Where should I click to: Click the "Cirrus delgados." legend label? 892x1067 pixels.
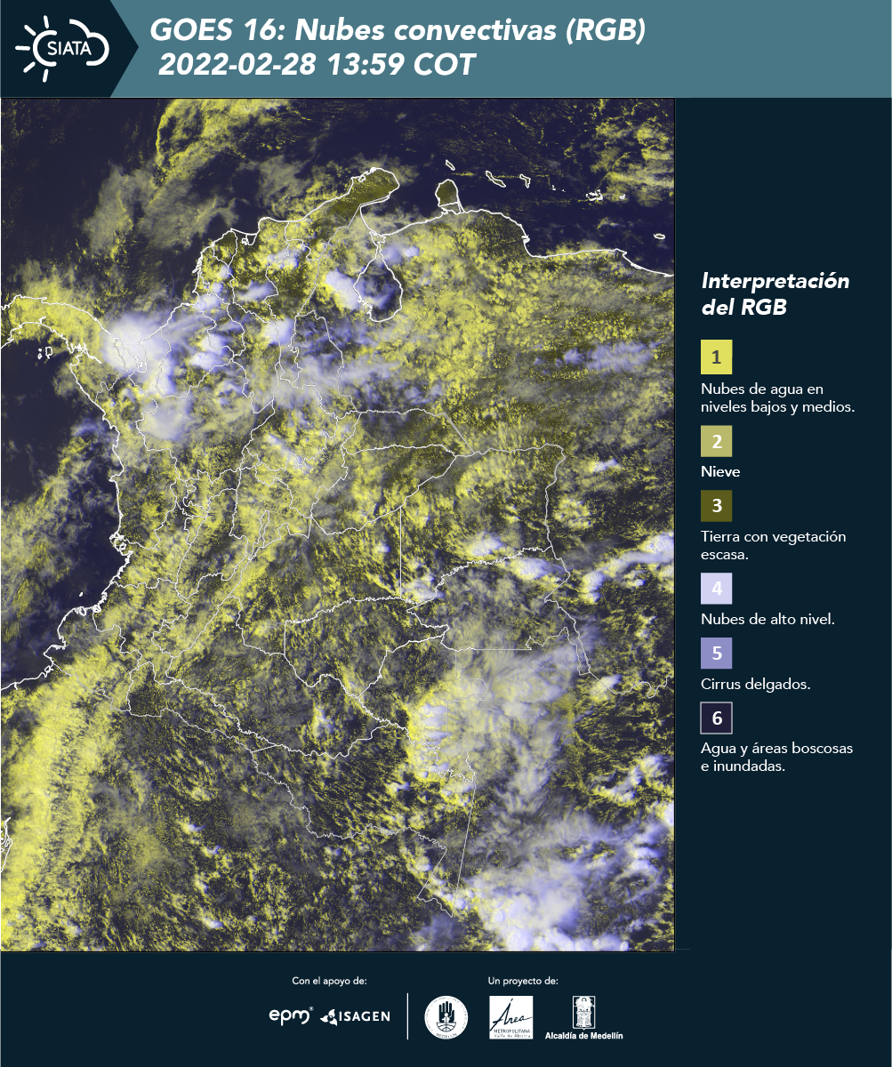pyautogui.click(x=755, y=685)
